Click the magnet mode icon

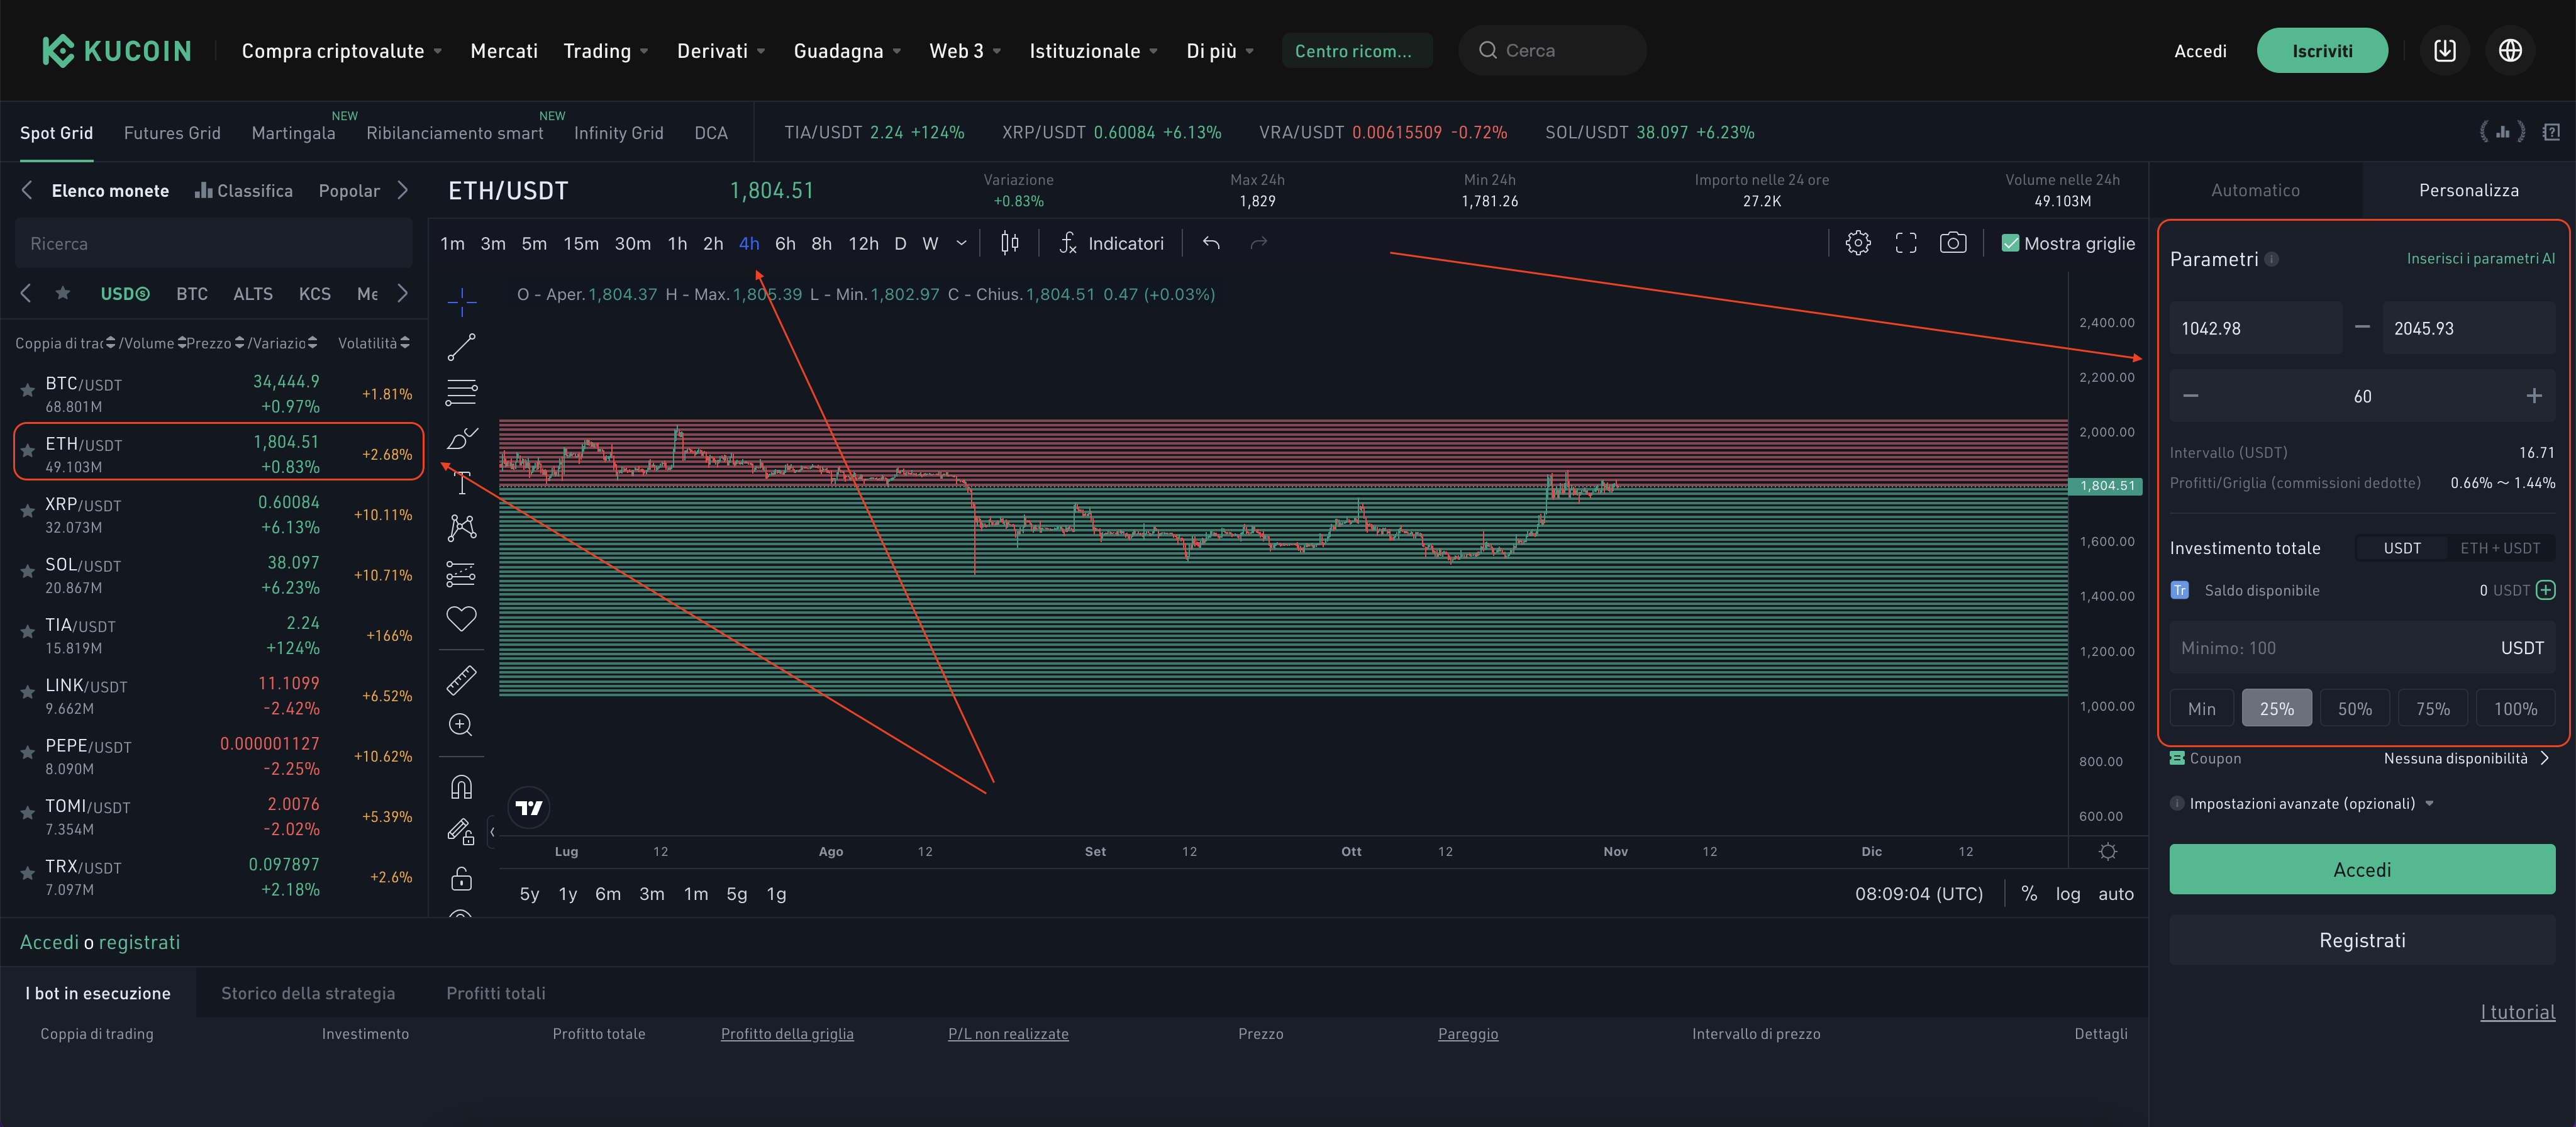pyautogui.click(x=461, y=787)
